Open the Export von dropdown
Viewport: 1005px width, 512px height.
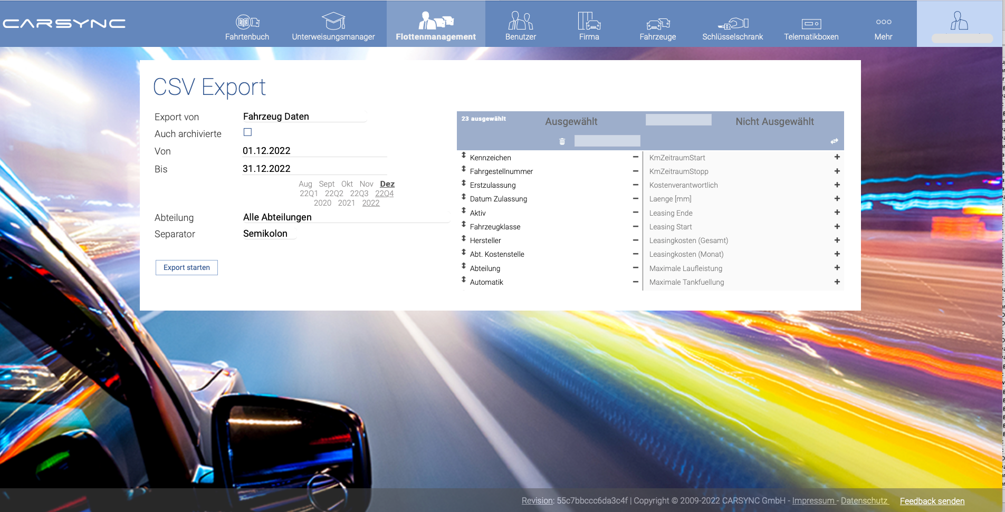(304, 117)
